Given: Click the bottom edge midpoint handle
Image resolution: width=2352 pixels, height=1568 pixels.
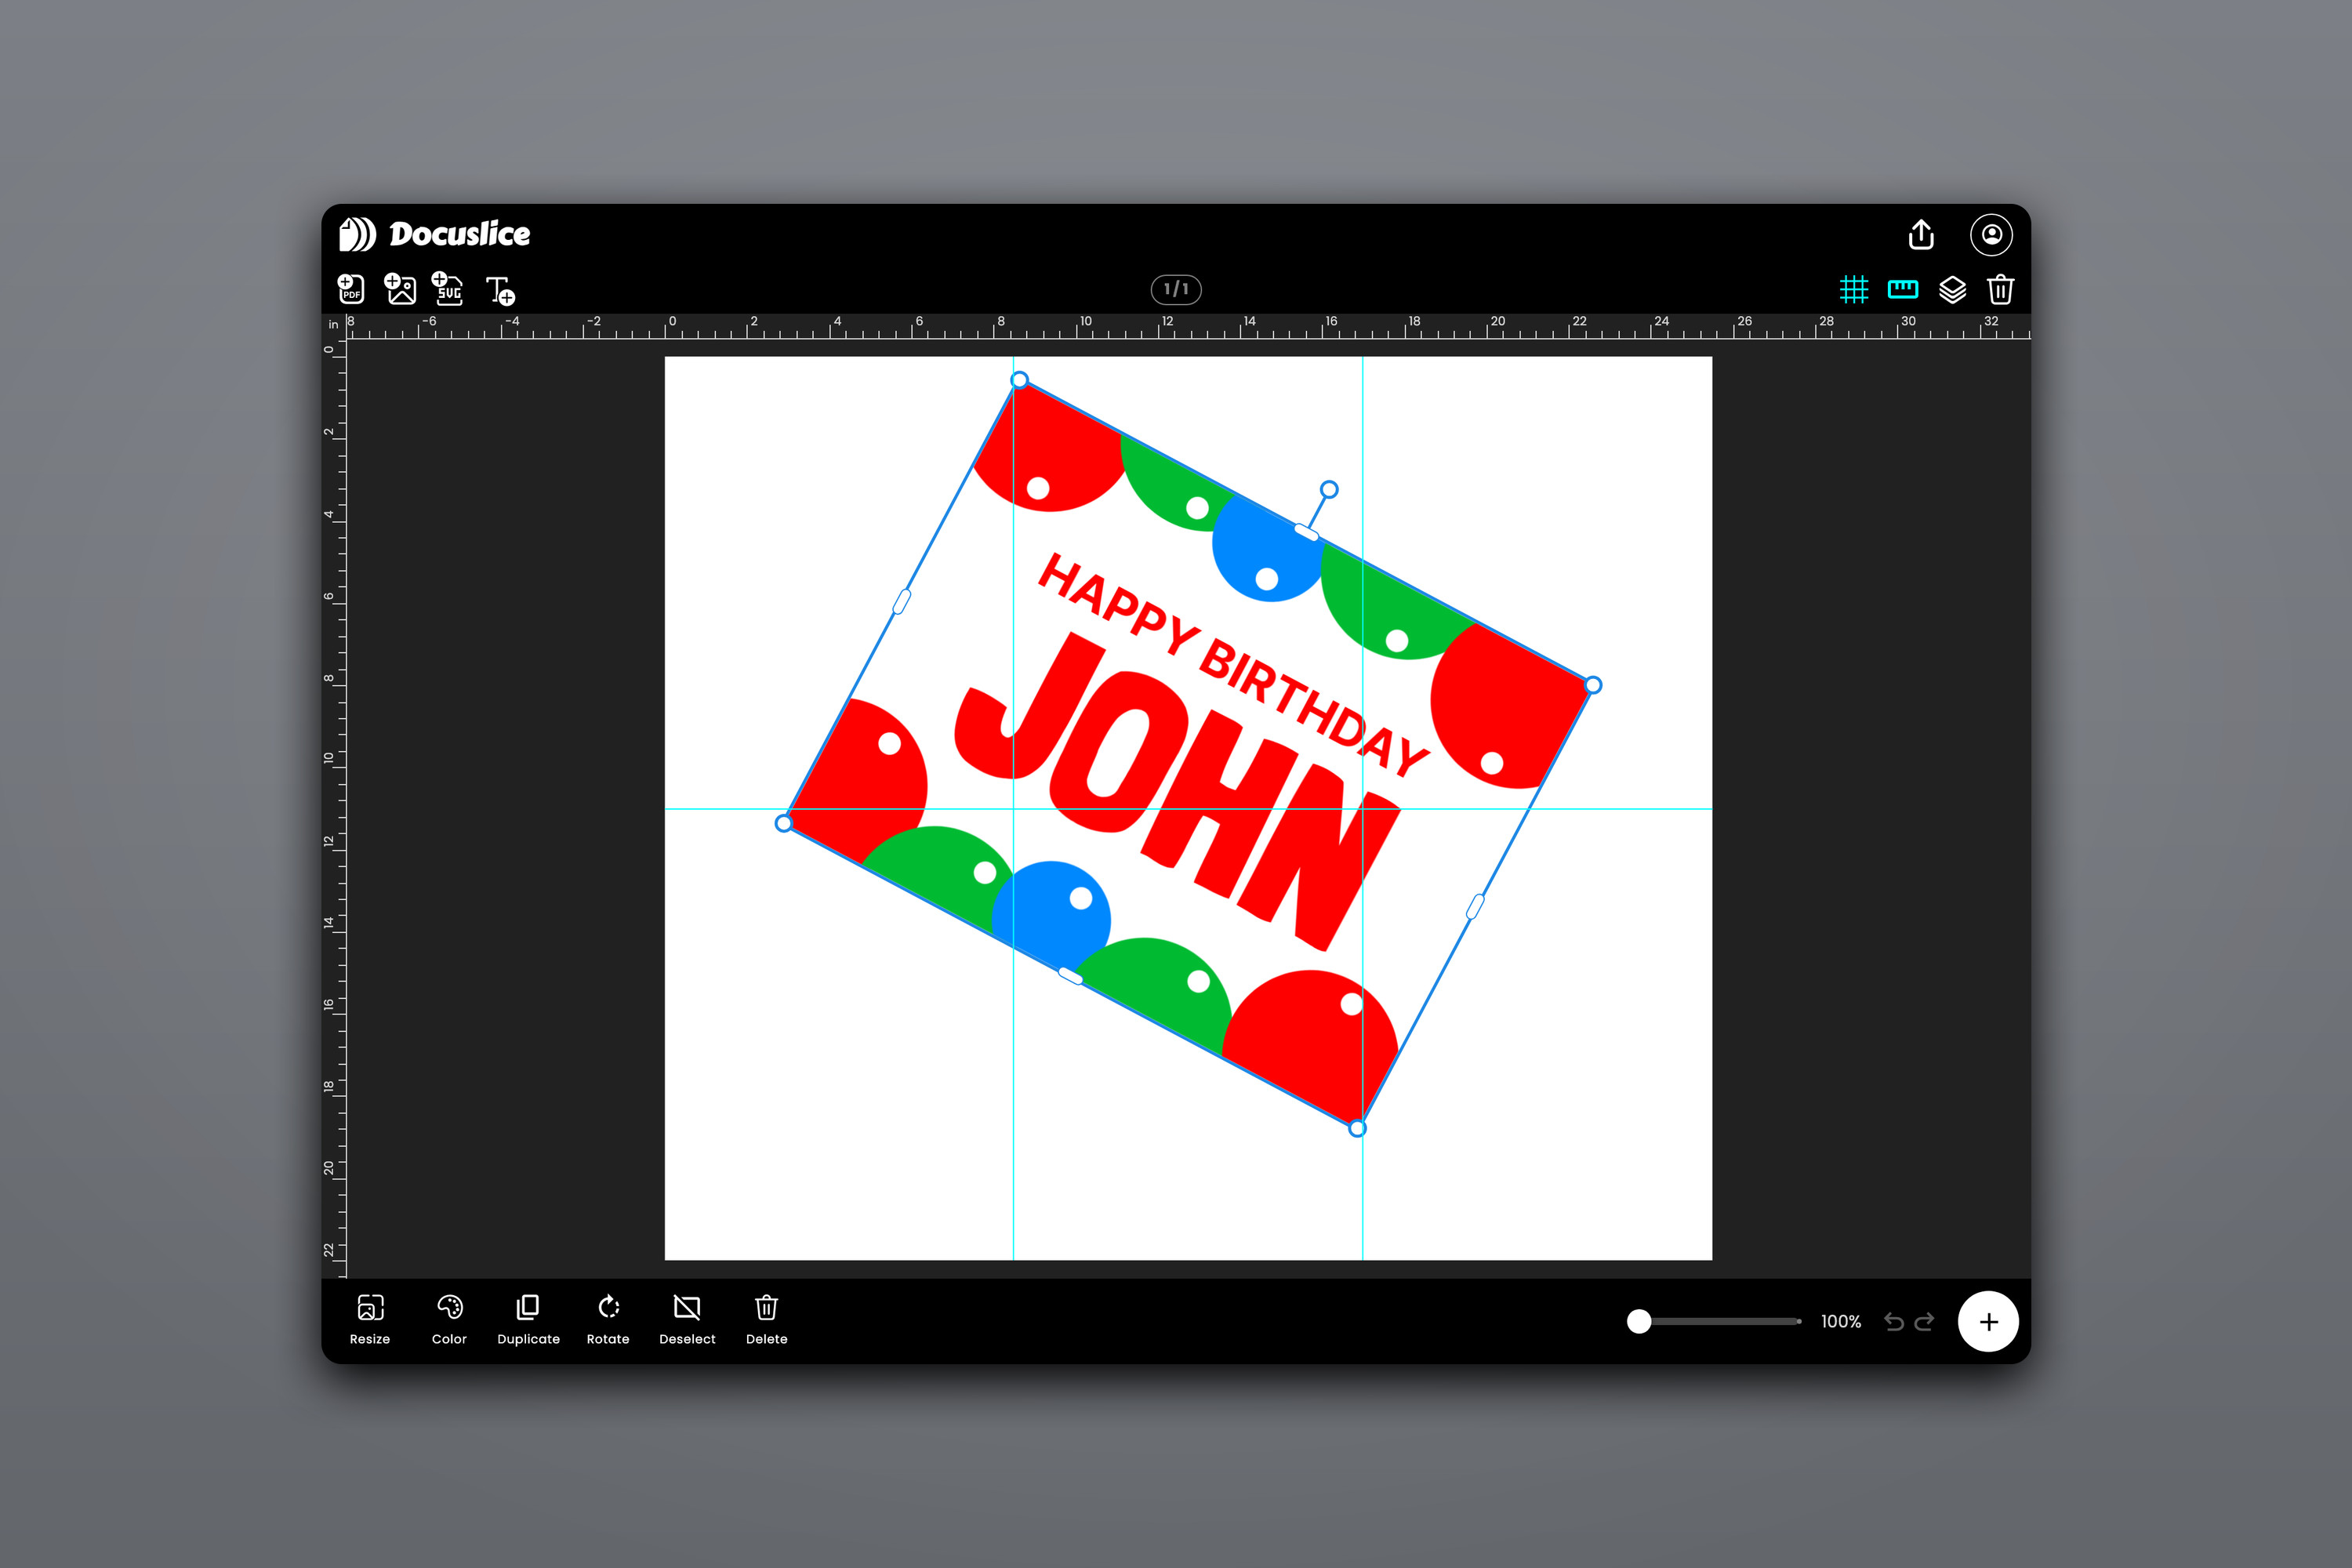Looking at the screenshot, I should pos(1070,975).
